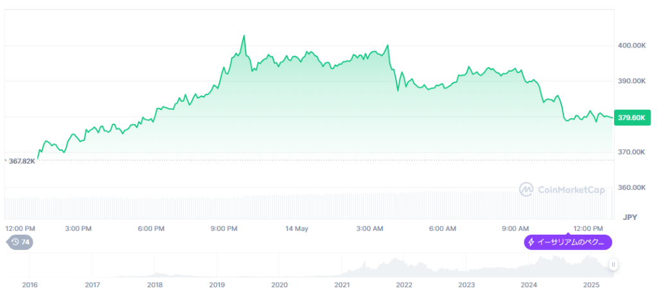The width and height of the screenshot is (657, 302).
Task: Jump to 2016 on the overview timeline
Action: pos(30,284)
